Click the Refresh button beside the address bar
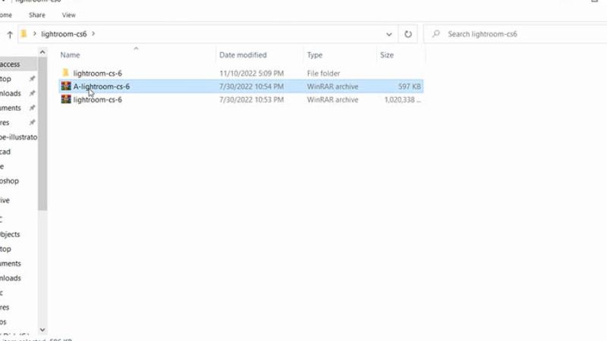Viewport: 607px width, 341px height. click(408, 34)
